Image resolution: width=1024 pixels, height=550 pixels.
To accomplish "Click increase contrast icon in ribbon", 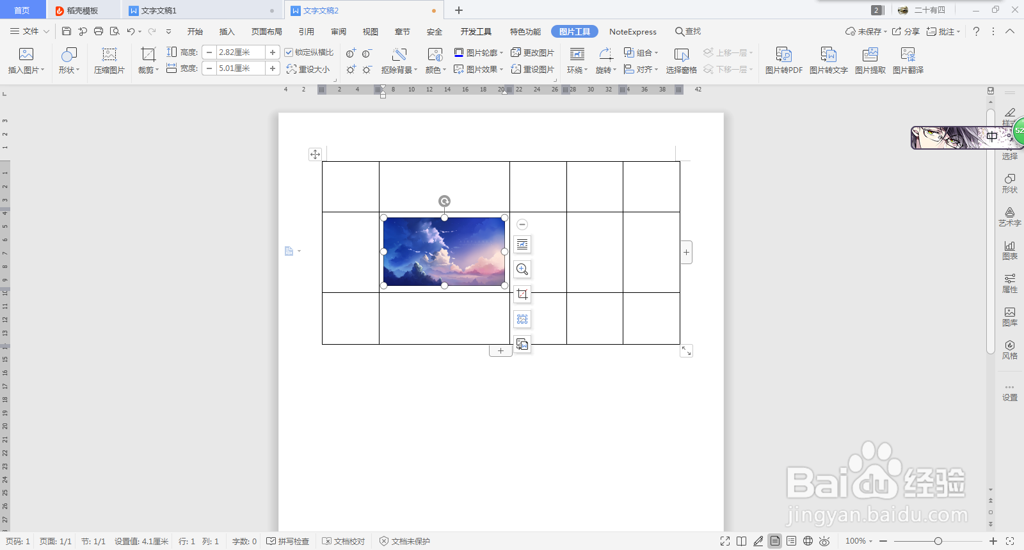I will point(351,53).
